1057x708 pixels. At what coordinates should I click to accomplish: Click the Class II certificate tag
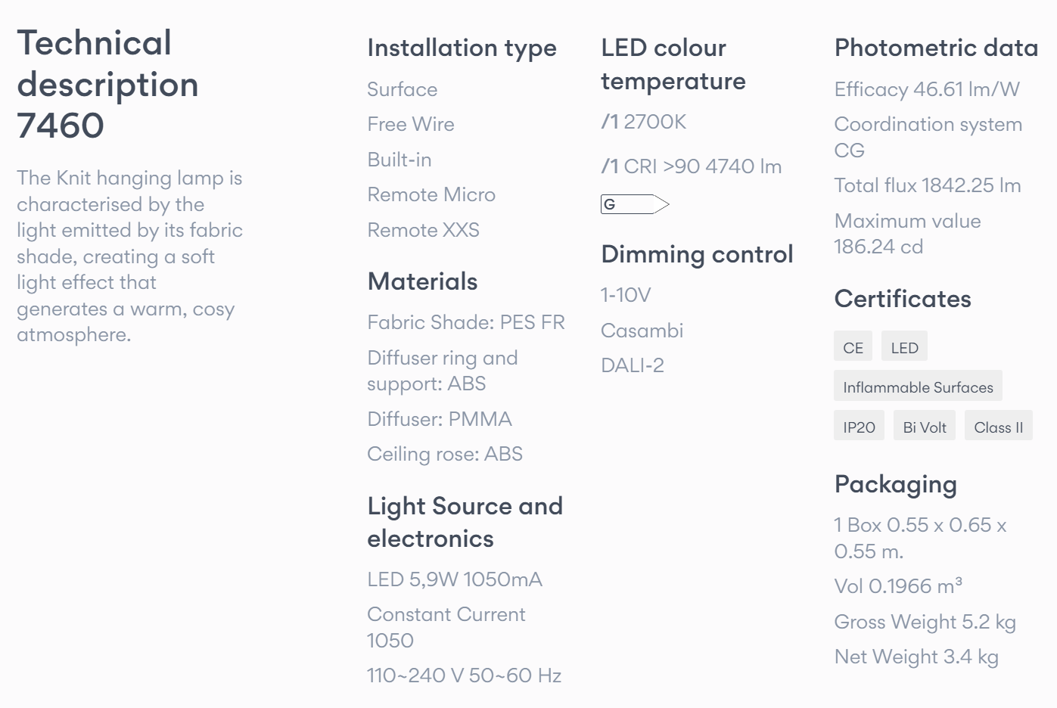coord(998,426)
